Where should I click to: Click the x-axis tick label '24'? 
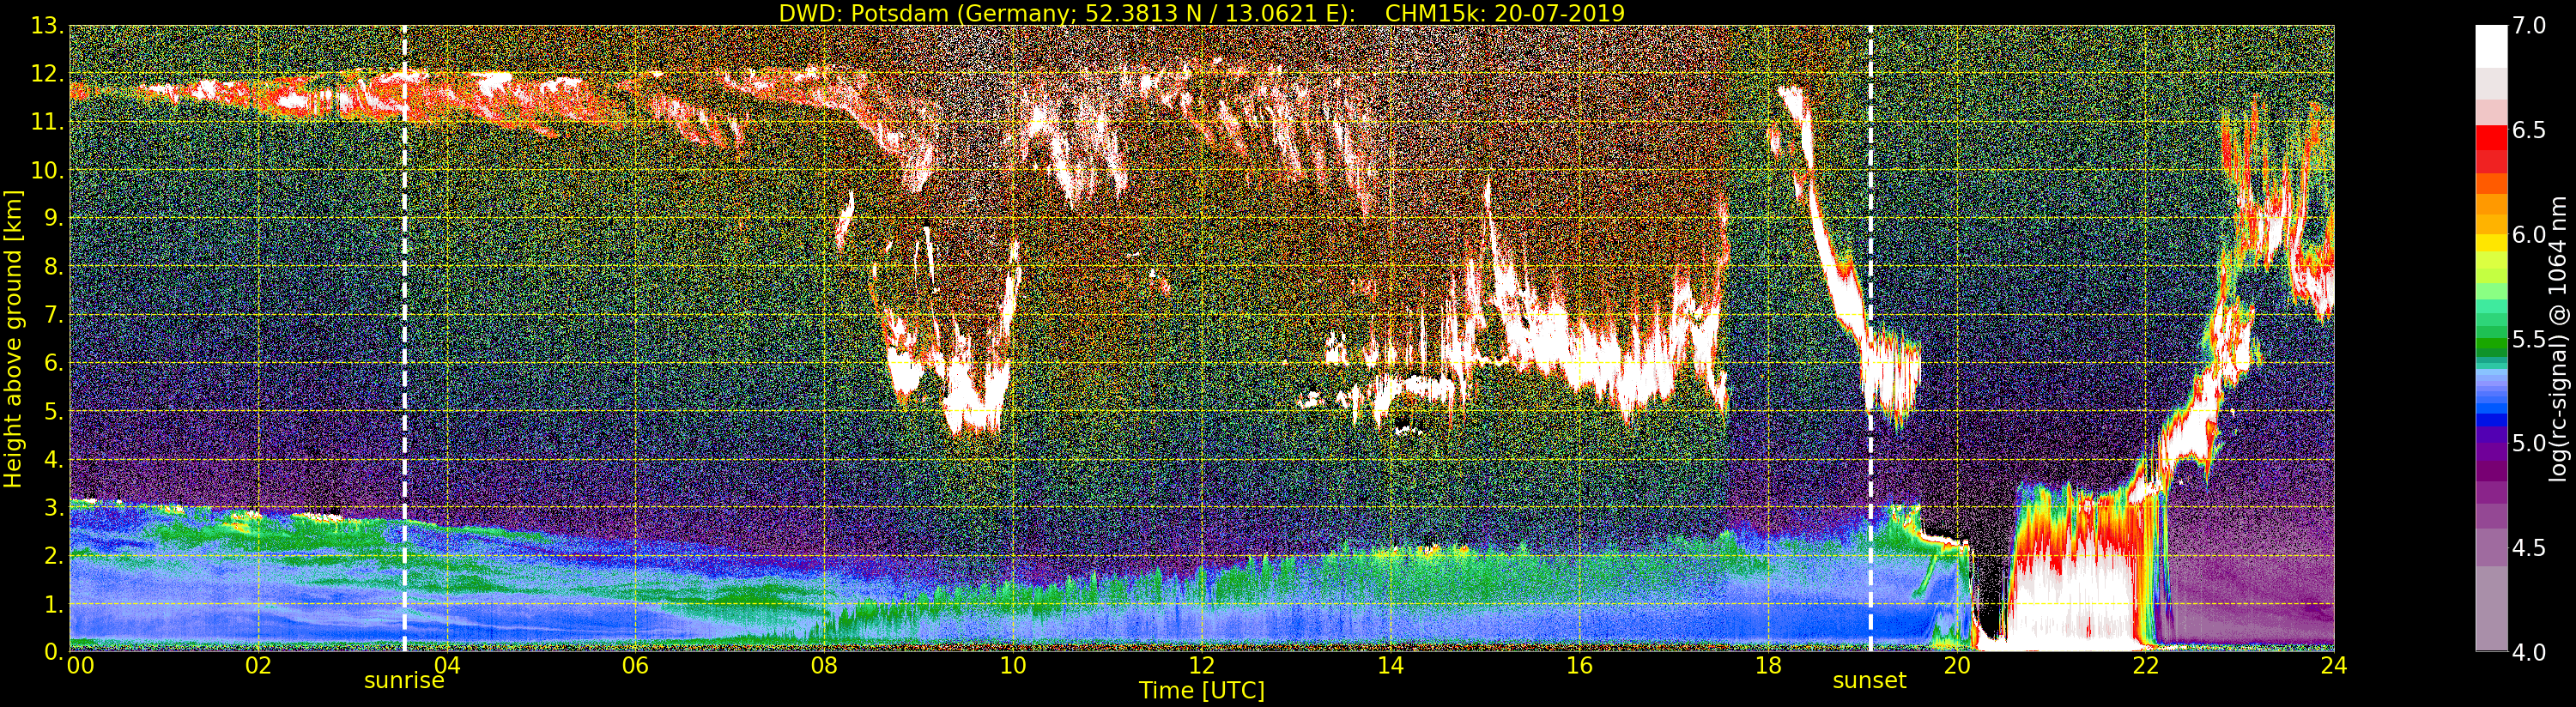point(2334,665)
